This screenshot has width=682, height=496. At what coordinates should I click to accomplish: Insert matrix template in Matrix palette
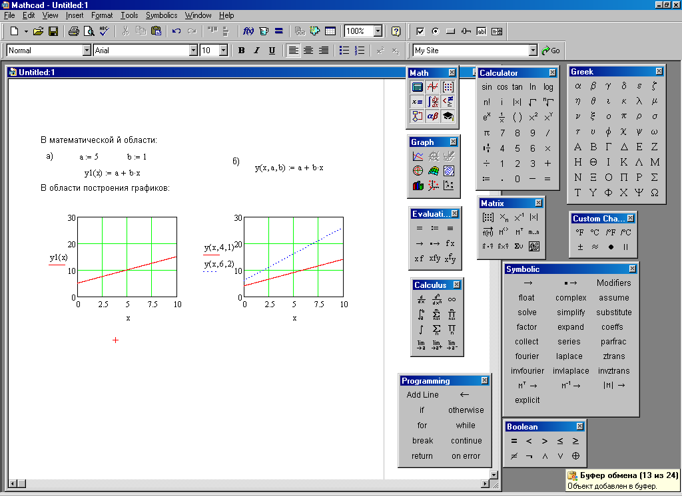488,217
